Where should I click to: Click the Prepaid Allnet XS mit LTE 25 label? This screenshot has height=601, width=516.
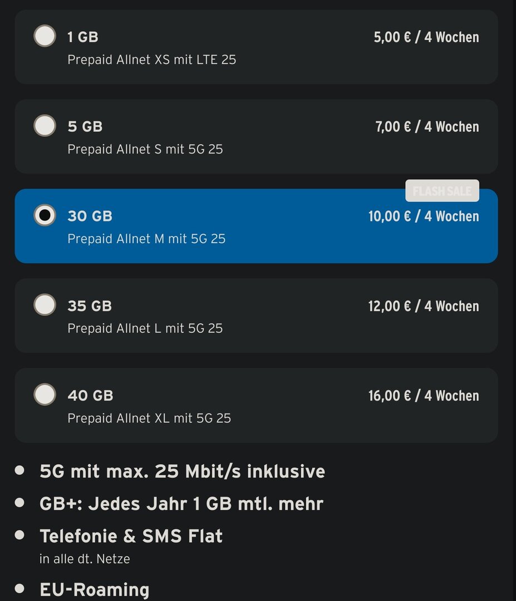pos(151,60)
